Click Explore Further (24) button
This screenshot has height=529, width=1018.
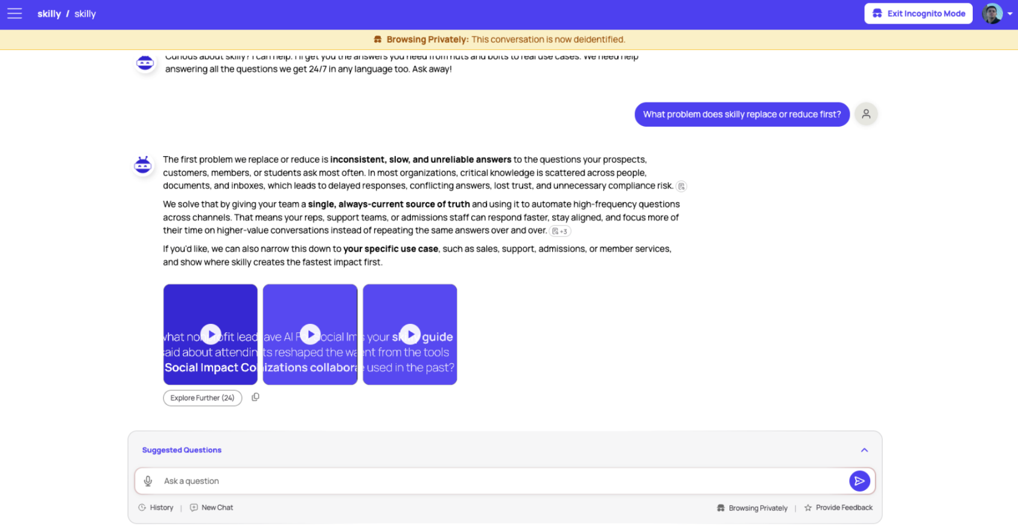pyautogui.click(x=202, y=398)
